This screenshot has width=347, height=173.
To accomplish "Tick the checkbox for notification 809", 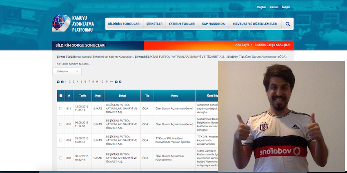I will pos(61,140).
